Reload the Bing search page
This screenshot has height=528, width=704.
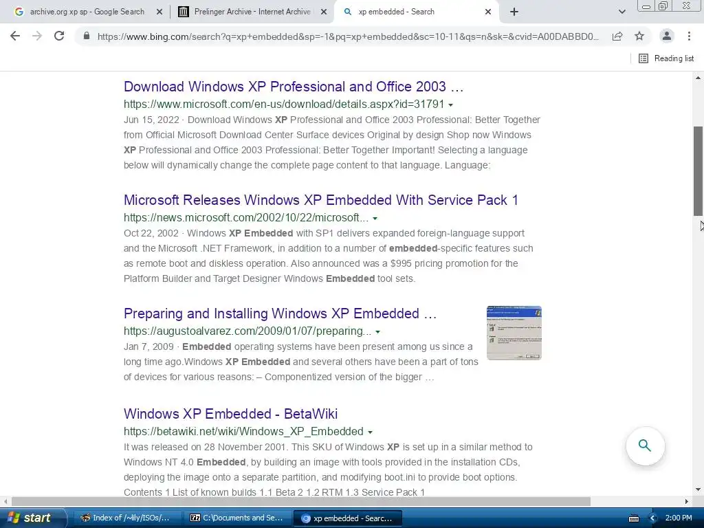point(59,36)
